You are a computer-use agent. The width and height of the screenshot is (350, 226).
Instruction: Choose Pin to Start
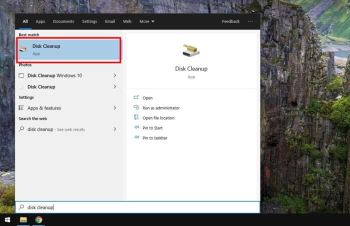[x=152, y=128]
